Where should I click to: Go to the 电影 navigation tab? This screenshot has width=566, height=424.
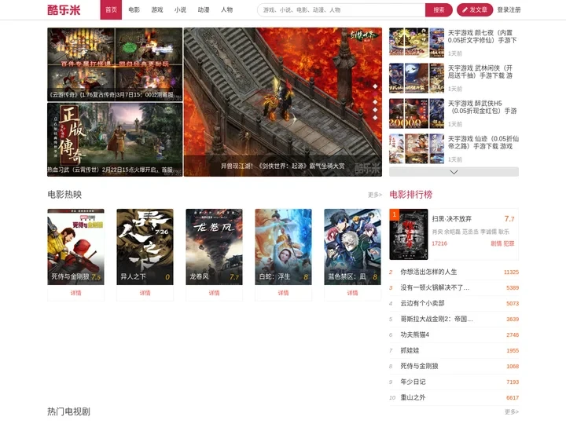(x=134, y=9)
